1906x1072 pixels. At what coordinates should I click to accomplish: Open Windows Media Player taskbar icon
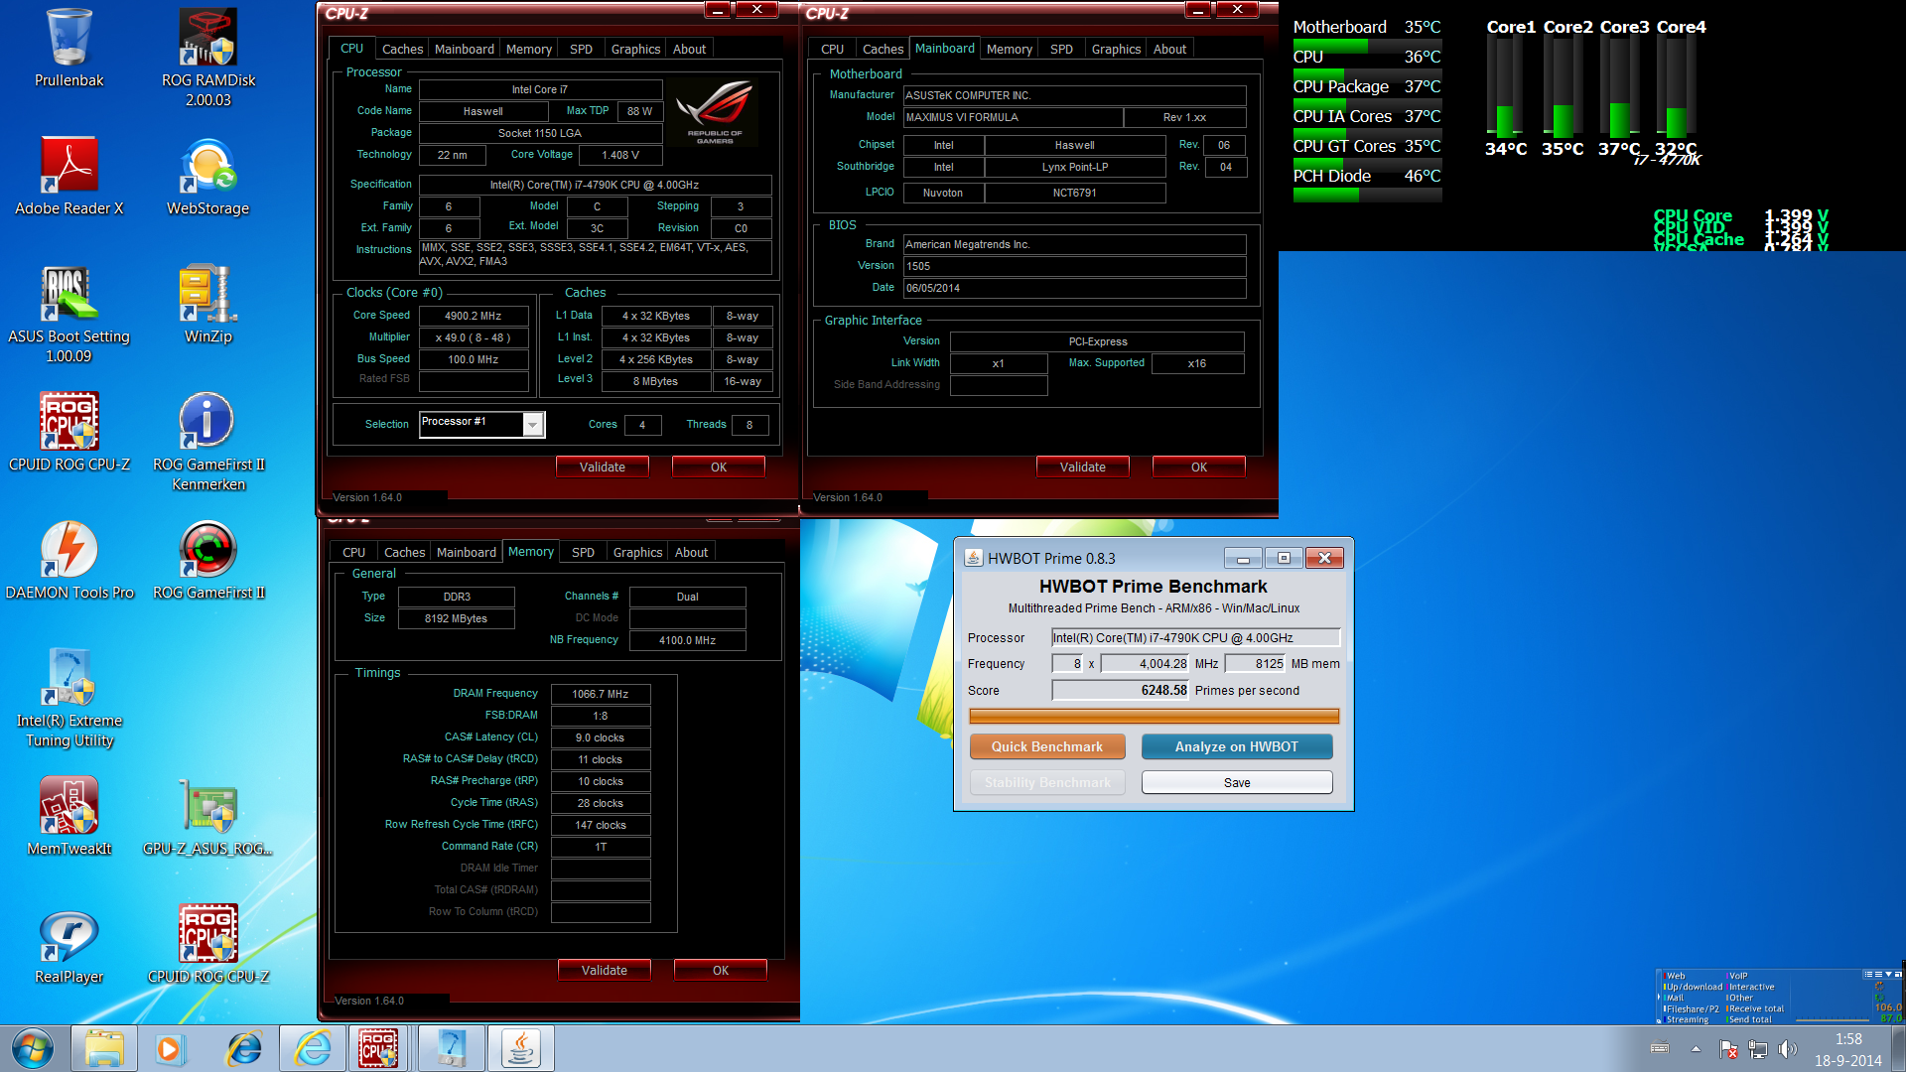coord(169,1048)
